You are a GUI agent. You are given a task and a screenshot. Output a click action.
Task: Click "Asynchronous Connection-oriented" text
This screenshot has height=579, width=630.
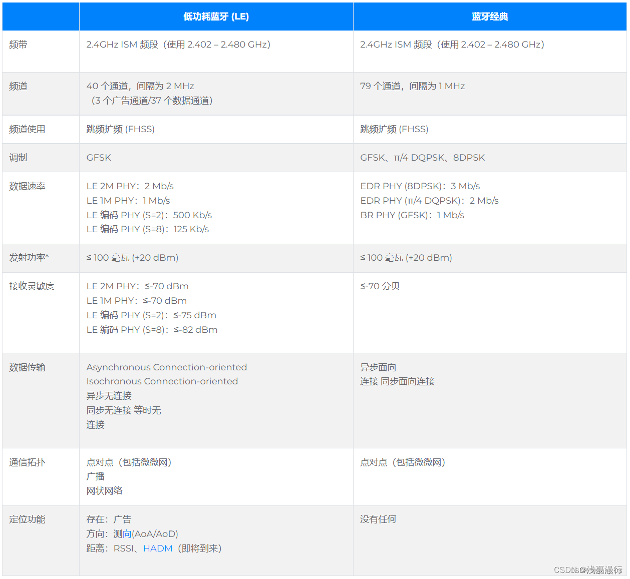click(167, 367)
